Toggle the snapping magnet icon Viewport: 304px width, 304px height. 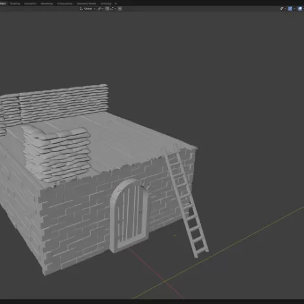click(107, 9)
